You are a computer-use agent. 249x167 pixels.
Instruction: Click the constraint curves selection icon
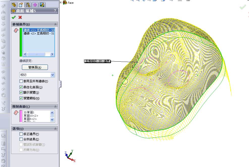16,112
